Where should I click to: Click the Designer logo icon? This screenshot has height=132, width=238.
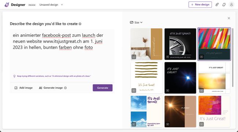click(x=7, y=5)
